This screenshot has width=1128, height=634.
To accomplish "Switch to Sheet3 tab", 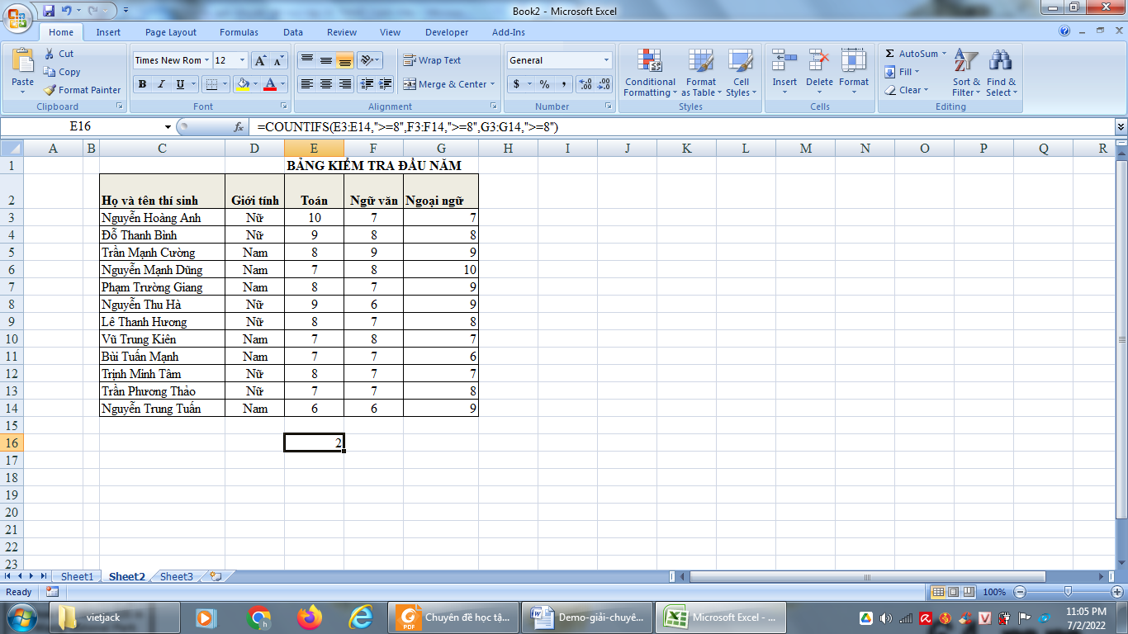I will point(176,576).
